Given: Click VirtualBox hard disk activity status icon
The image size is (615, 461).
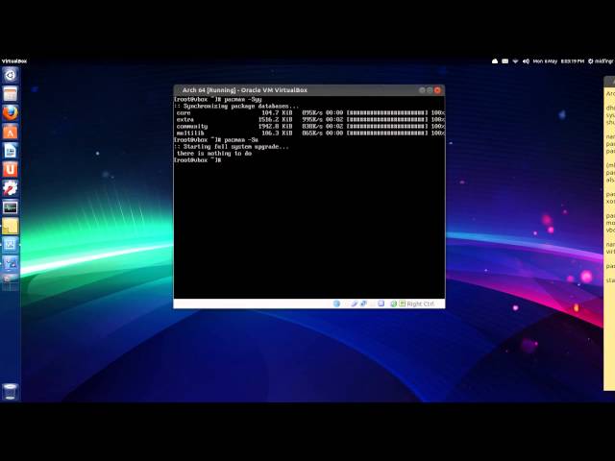Looking at the screenshot, I should 336,303.
